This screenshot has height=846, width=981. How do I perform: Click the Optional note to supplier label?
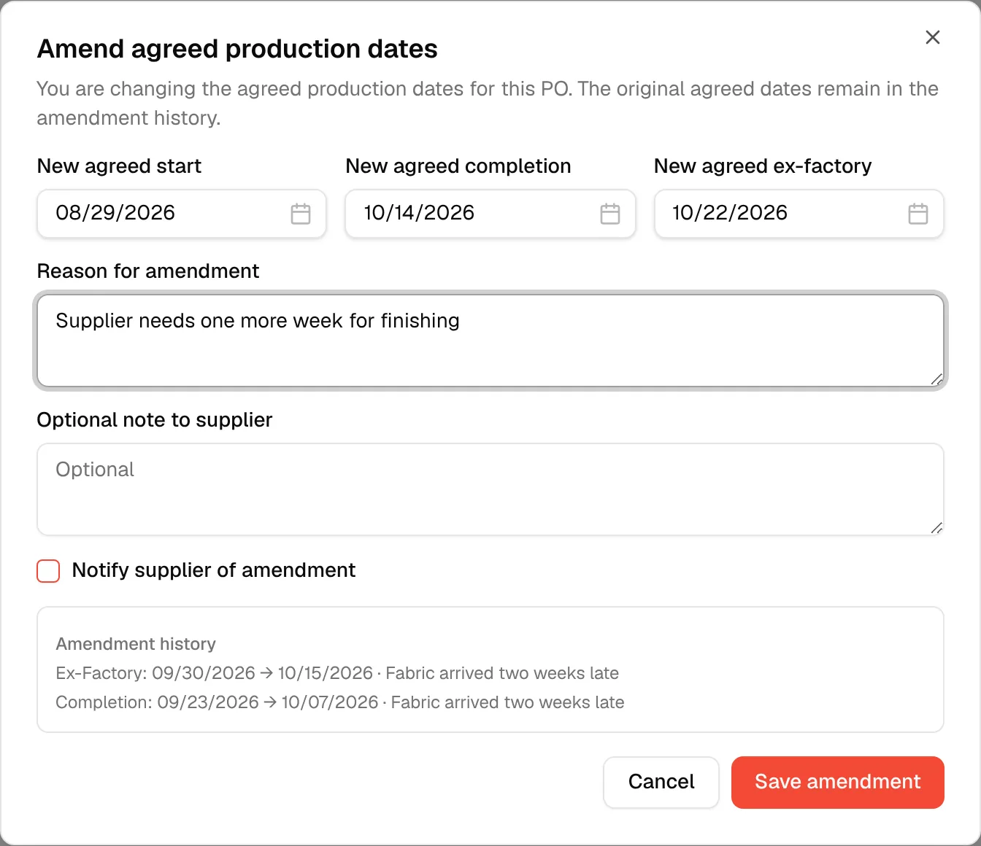click(x=155, y=420)
